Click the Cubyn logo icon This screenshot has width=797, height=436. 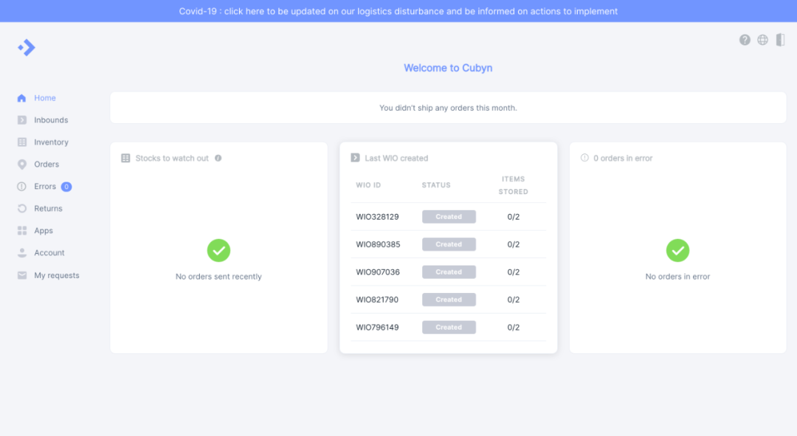click(x=27, y=48)
